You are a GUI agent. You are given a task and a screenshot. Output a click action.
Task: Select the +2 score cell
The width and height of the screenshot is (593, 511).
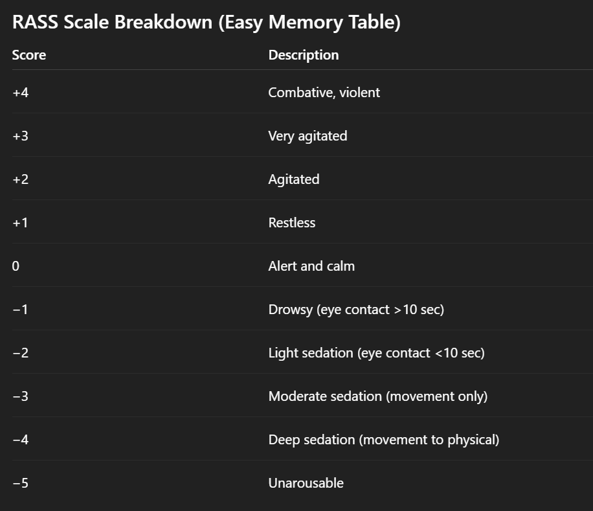(21, 179)
